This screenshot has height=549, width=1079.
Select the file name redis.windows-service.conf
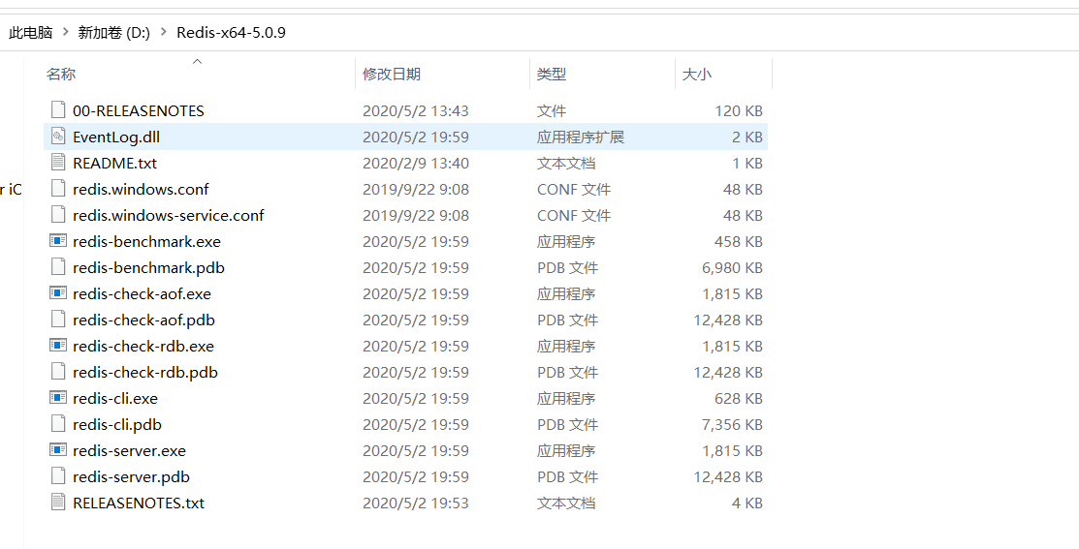tap(169, 215)
